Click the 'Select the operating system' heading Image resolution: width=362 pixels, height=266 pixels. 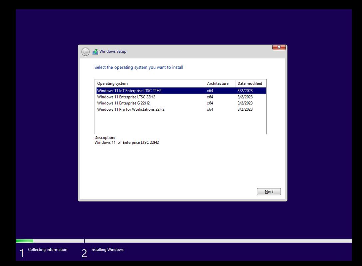point(139,67)
